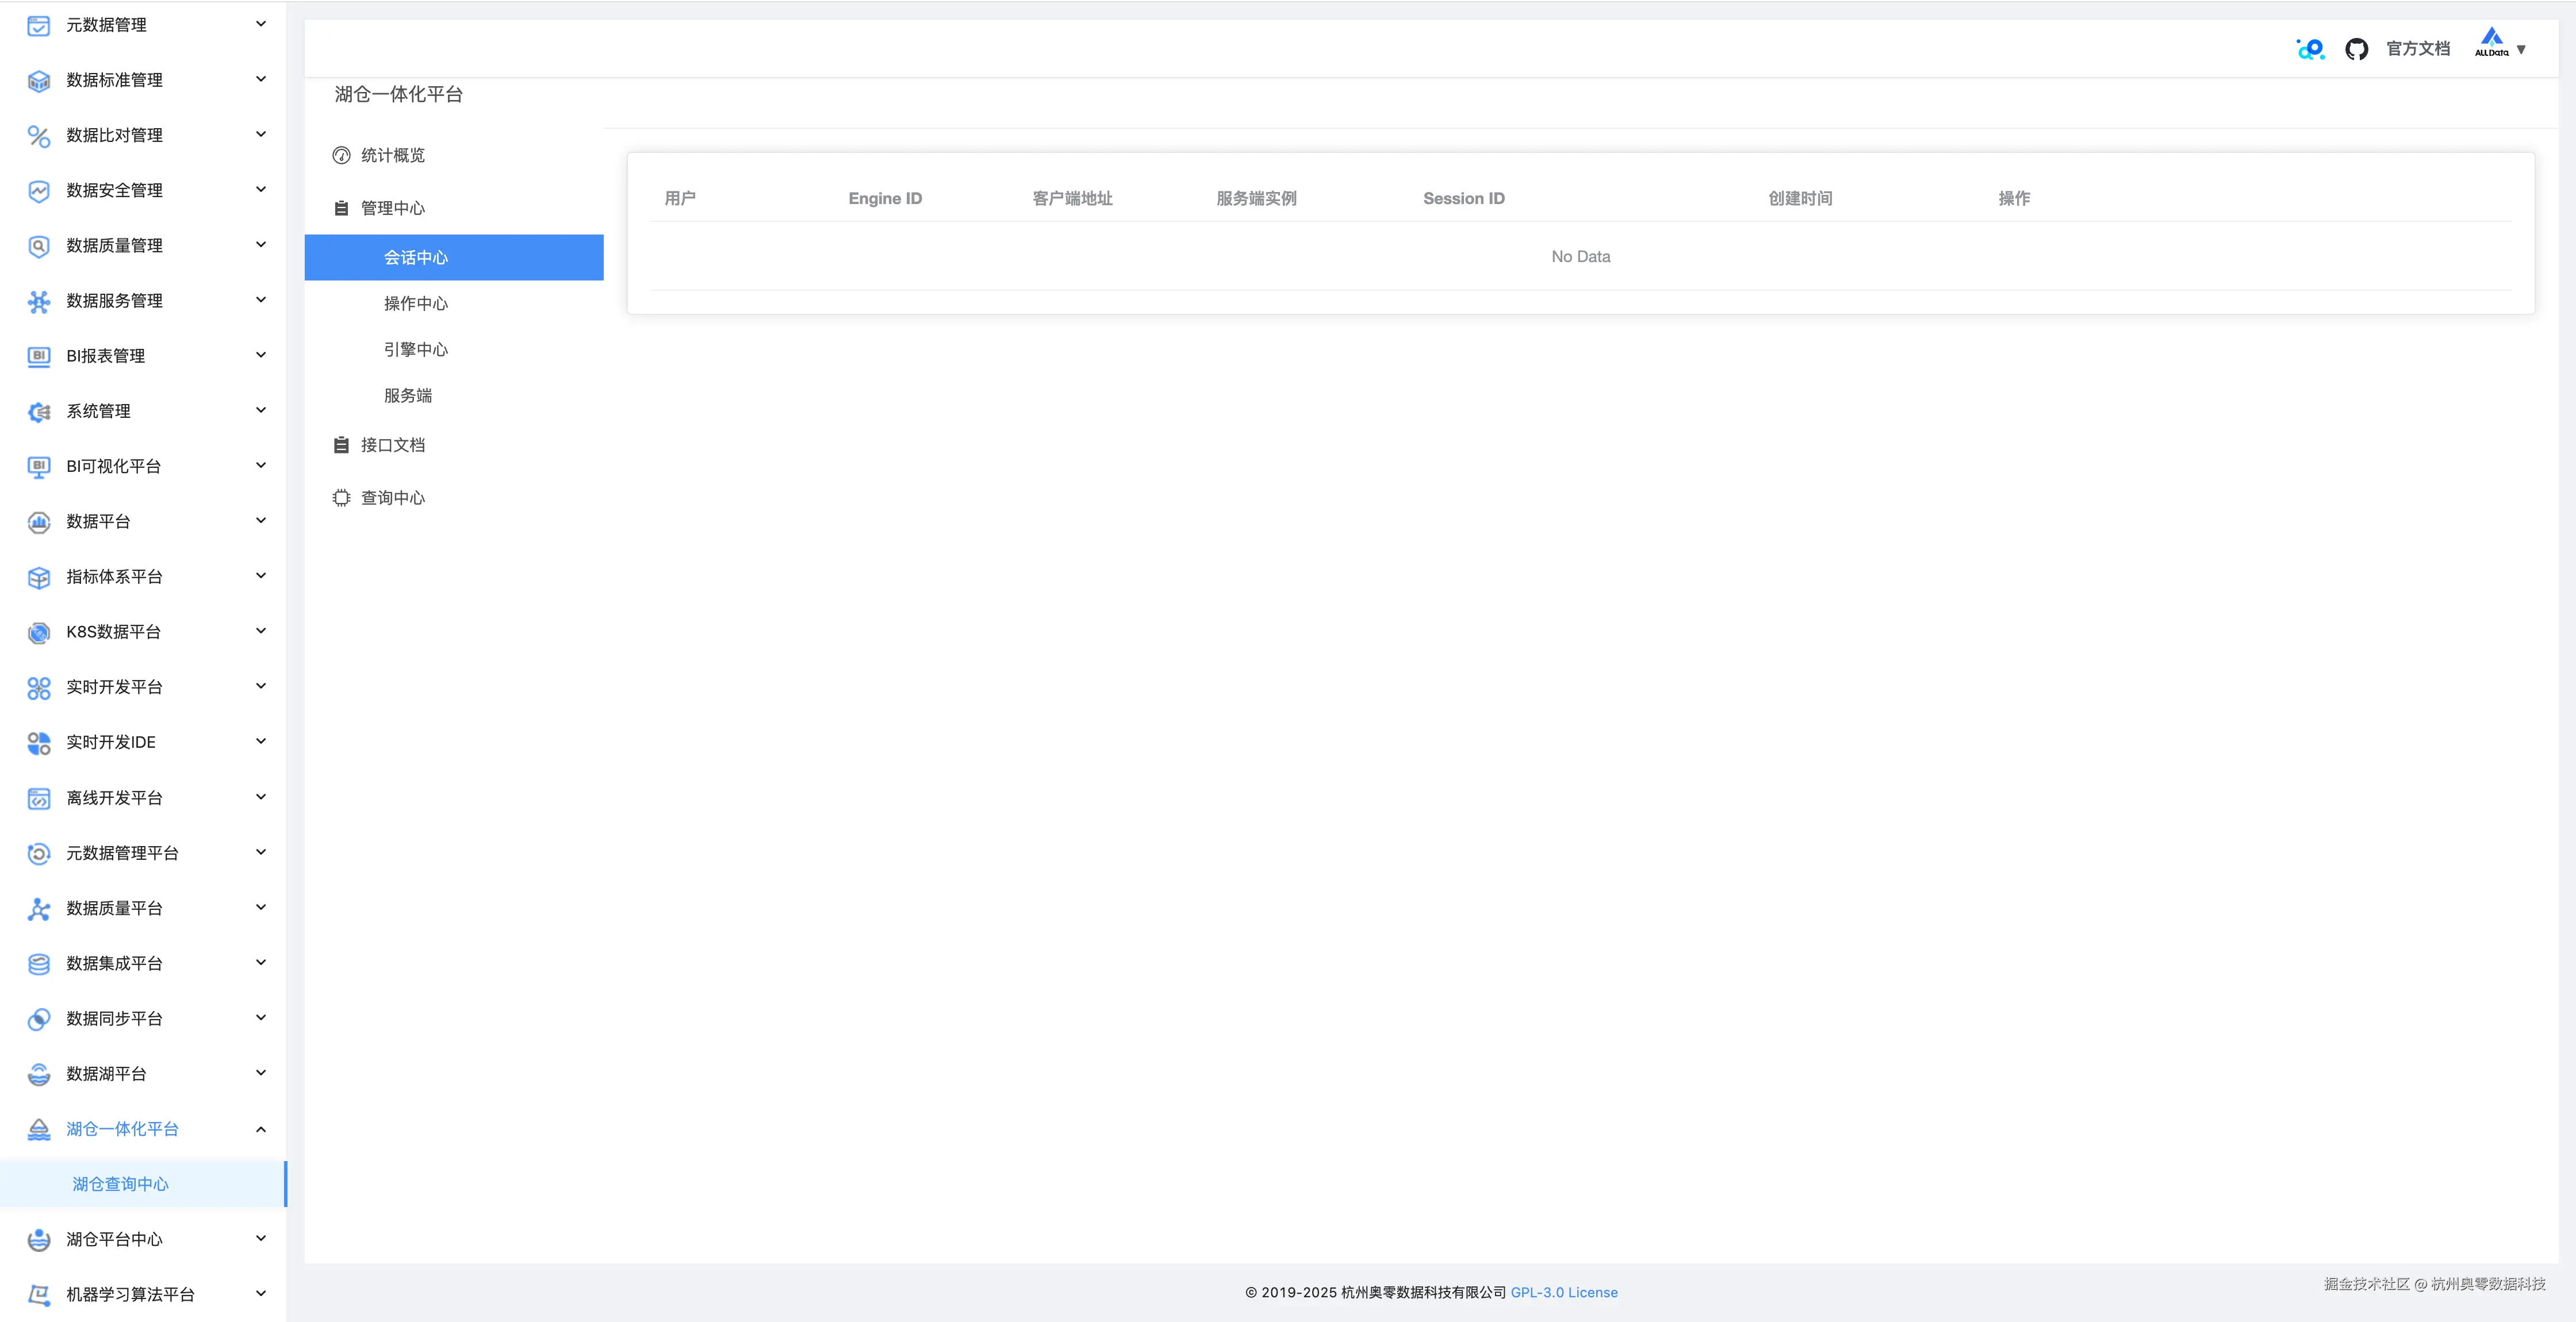Click the 数据比对管理 percent icon
This screenshot has height=1322, width=2576.
click(x=39, y=136)
